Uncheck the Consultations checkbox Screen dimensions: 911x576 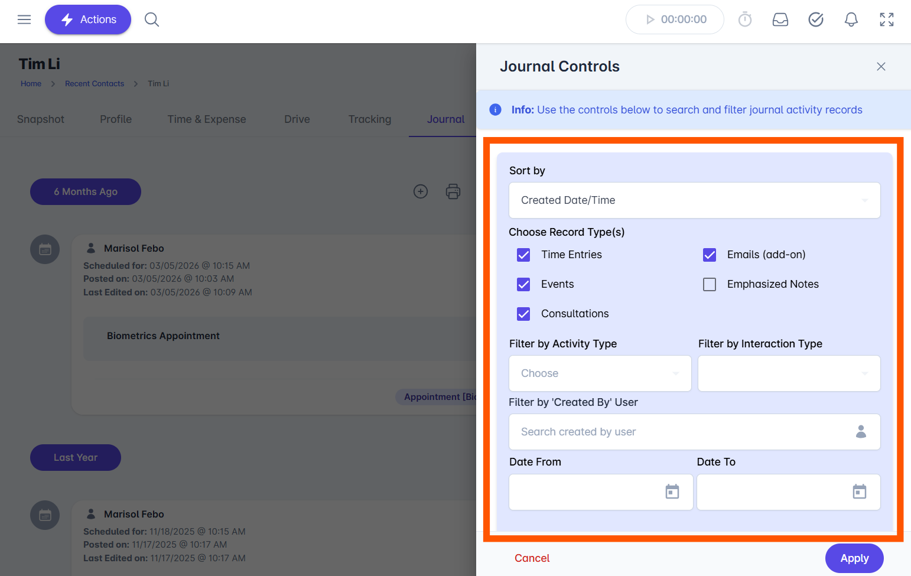pyautogui.click(x=523, y=314)
